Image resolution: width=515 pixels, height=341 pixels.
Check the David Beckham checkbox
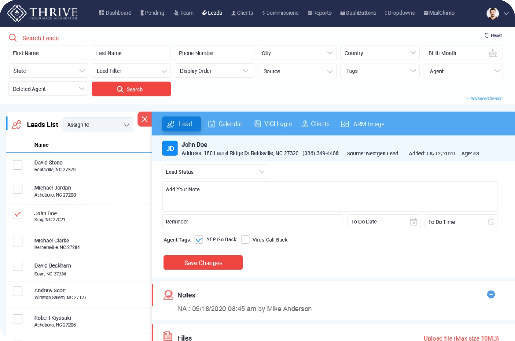click(18, 266)
